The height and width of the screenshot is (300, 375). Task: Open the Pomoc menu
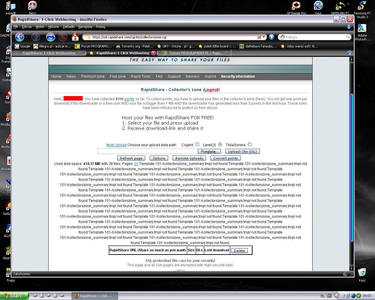pyautogui.click(x=100, y=27)
